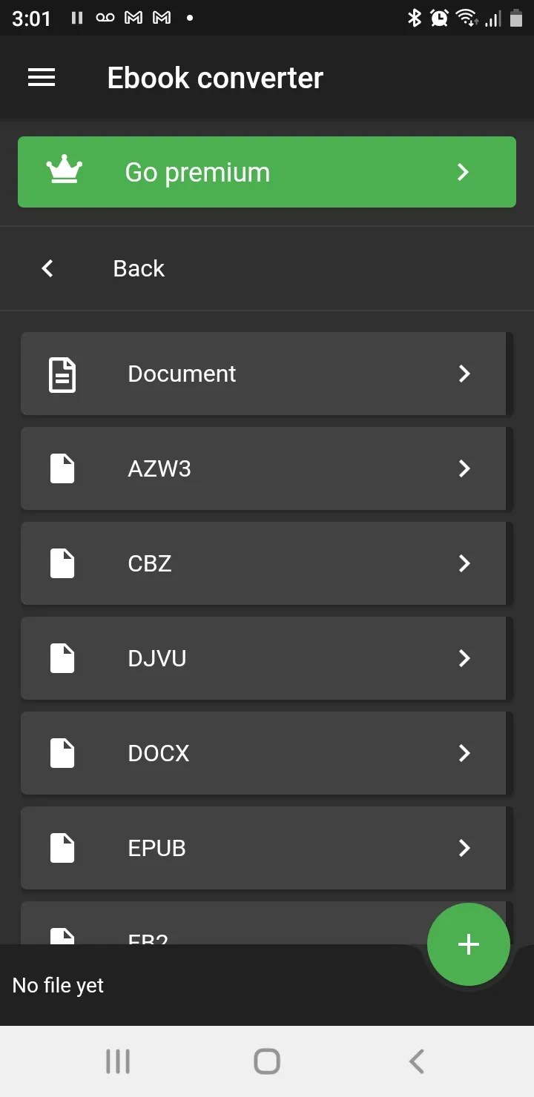Tap the green plus add-file button
The height and width of the screenshot is (1097, 534).
(x=468, y=944)
